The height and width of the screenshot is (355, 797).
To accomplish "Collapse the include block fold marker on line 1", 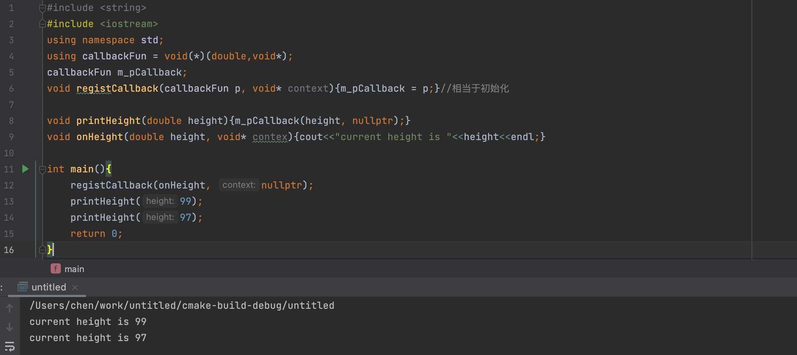I will pyautogui.click(x=43, y=8).
